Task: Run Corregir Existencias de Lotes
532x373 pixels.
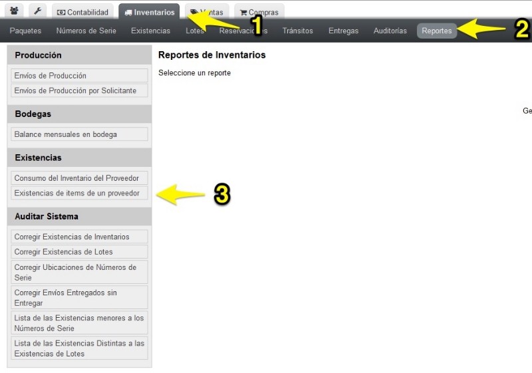Action: click(79, 251)
